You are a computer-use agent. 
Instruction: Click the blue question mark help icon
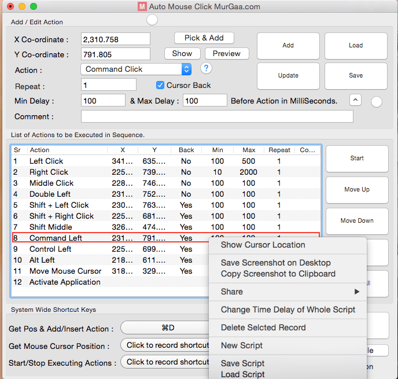[206, 68]
